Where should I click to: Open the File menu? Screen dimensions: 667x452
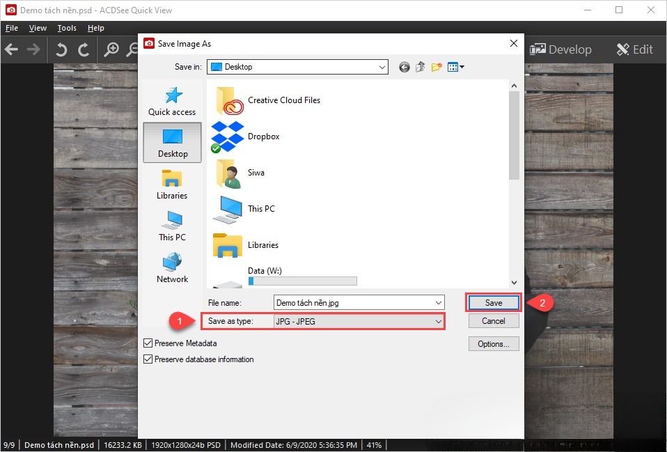click(11, 28)
